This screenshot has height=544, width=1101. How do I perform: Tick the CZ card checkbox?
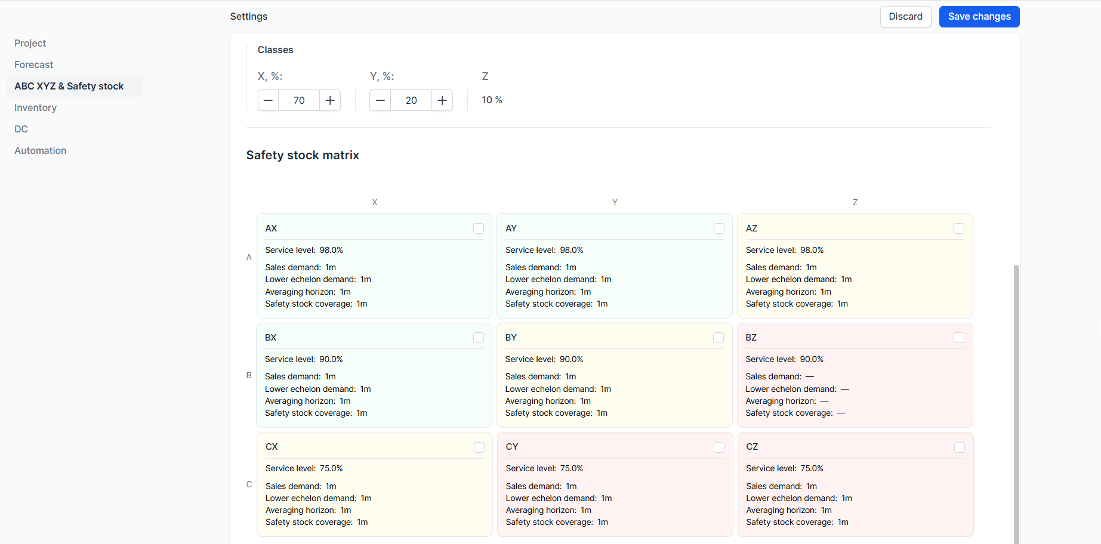[x=960, y=447]
